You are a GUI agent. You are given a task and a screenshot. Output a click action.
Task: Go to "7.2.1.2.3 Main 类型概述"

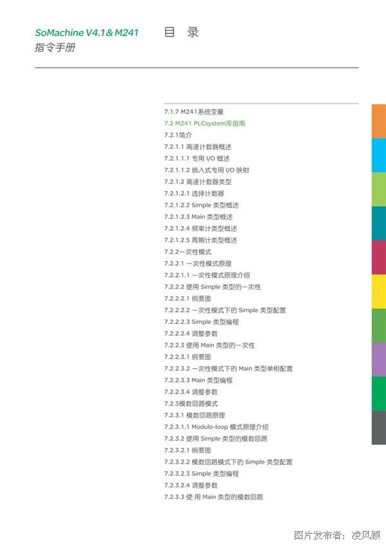click(x=198, y=217)
